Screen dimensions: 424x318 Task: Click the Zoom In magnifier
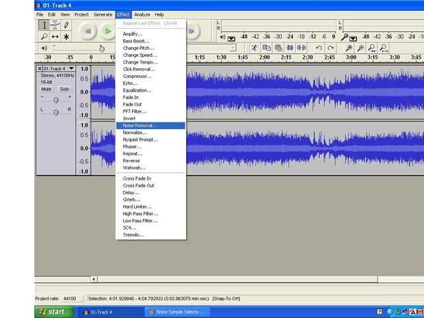[x=349, y=48]
